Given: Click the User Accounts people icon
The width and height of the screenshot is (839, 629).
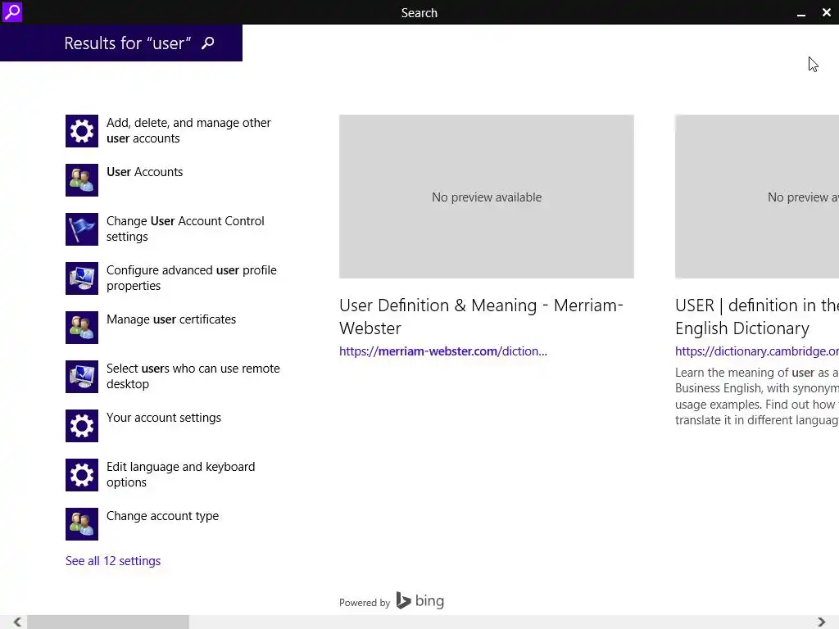Looking at the screenshot, I should click(82, 180).
